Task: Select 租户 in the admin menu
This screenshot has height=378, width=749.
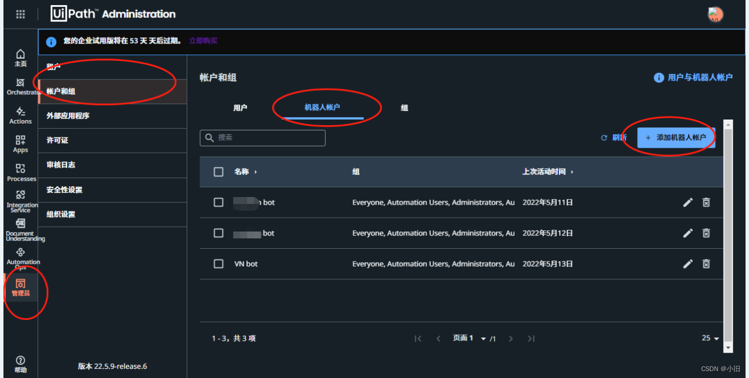Action: (113, 67)
